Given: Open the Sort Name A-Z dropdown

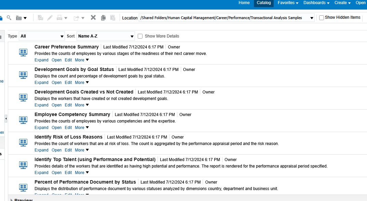Looking at the screenshot, I should [106, 36].
